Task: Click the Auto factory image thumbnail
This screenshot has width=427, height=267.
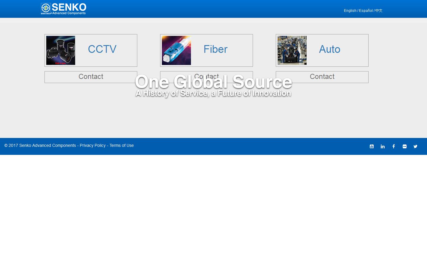Action: 292,50
